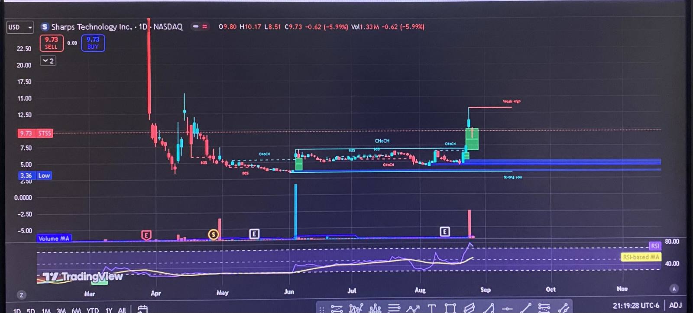Click the round Z button at chart corner
The height and width of the screenshot is (313, 693).
(22, 295)
